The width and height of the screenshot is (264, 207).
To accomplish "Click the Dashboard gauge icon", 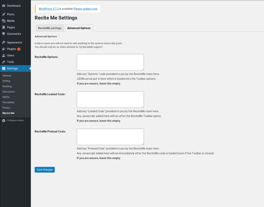I will [x=4, y=6].
